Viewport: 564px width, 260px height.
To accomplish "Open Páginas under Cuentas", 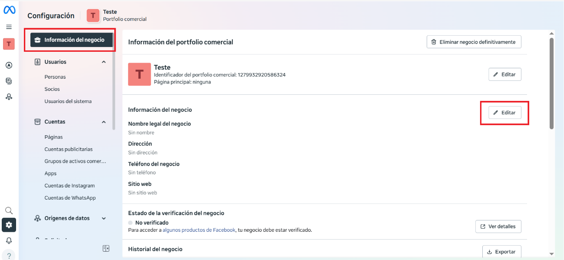I will coord(53,137).
